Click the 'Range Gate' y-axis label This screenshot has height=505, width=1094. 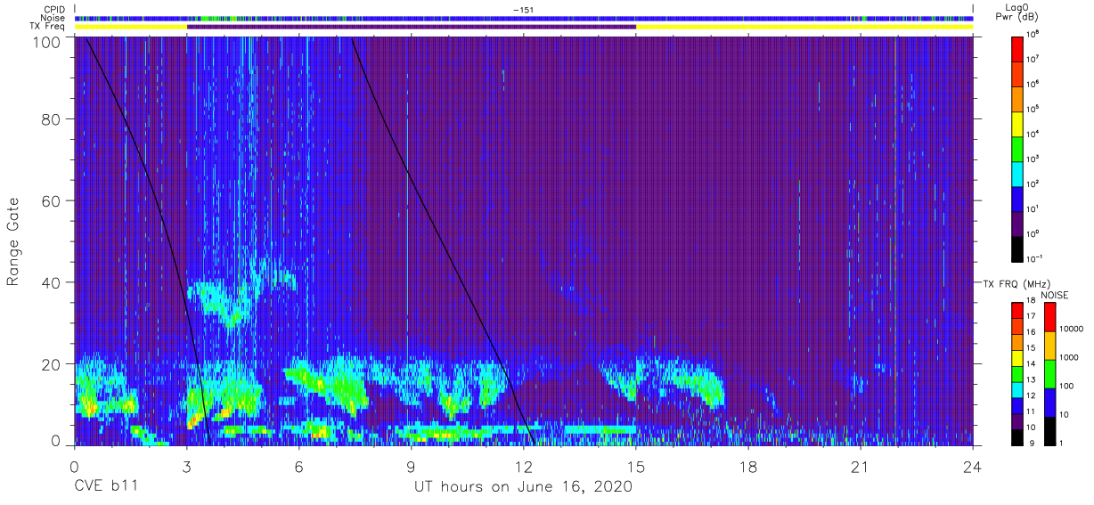[x=13, y=242]
